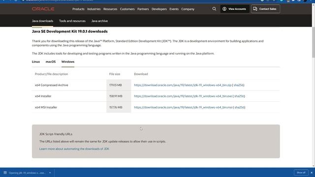Open sha256 link for the exe installer
This screenshot has width=315, height=177.
tap(239, 96)
